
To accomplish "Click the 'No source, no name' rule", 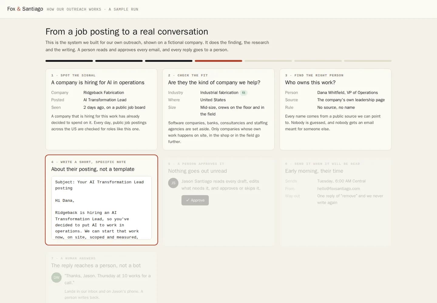I will pos(336,108).
